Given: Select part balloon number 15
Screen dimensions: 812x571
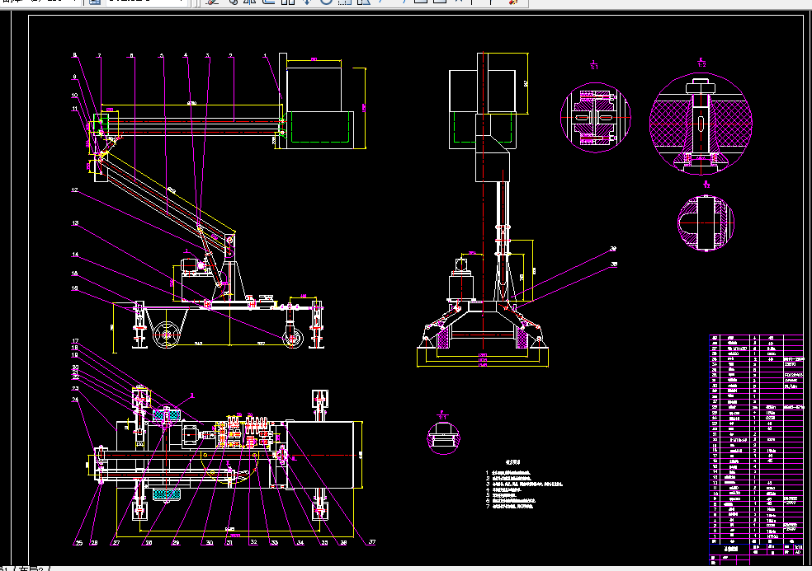Looking at the screenshot, I should tap(74, 273).
